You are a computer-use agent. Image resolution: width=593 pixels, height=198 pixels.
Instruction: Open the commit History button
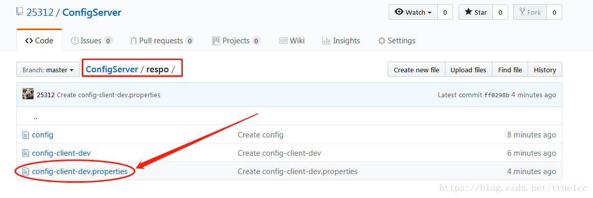pos(545,70)
